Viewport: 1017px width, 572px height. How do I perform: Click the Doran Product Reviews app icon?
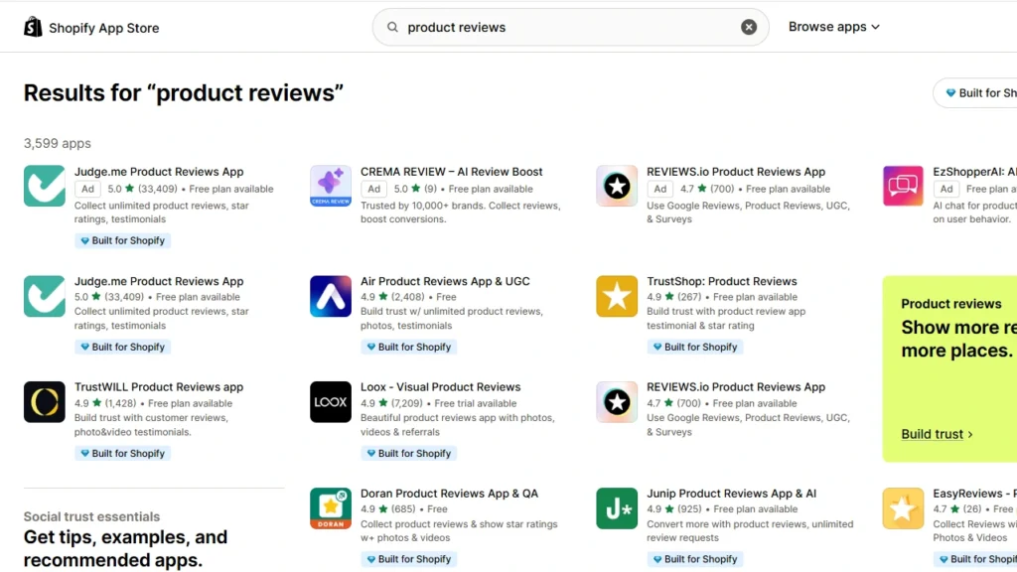[330, 507]
